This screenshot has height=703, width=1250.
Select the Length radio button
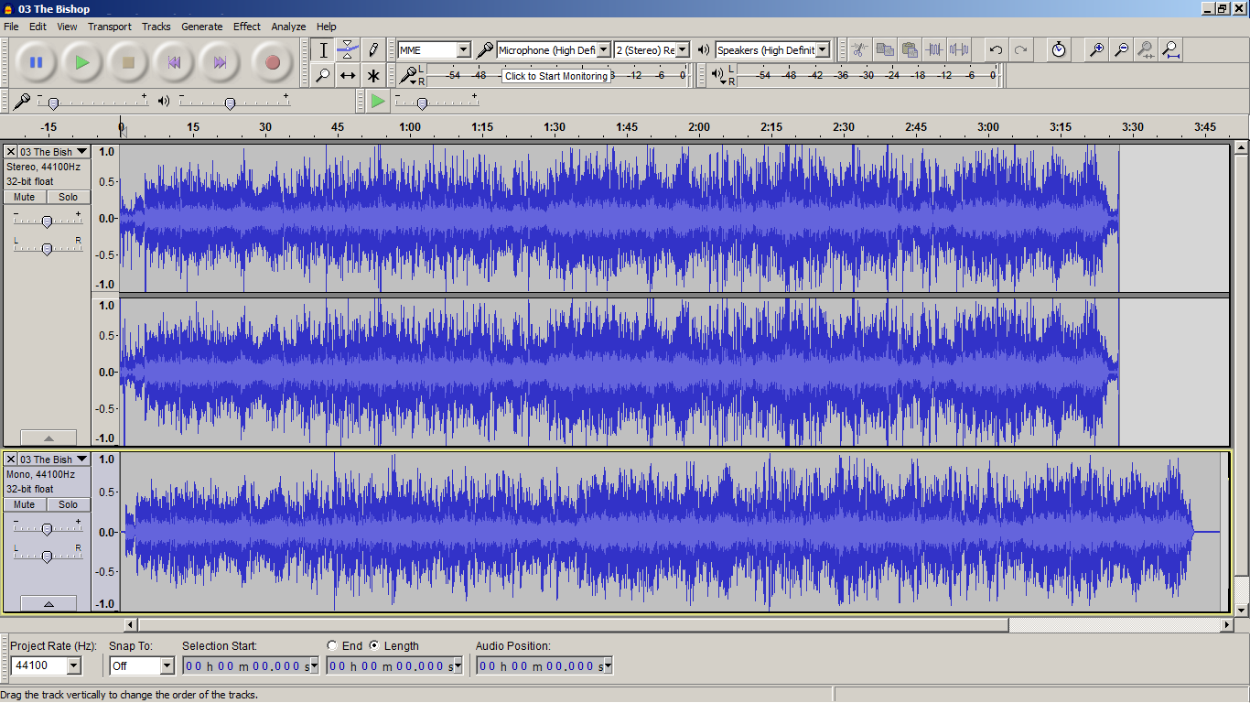tap(374, 645)
